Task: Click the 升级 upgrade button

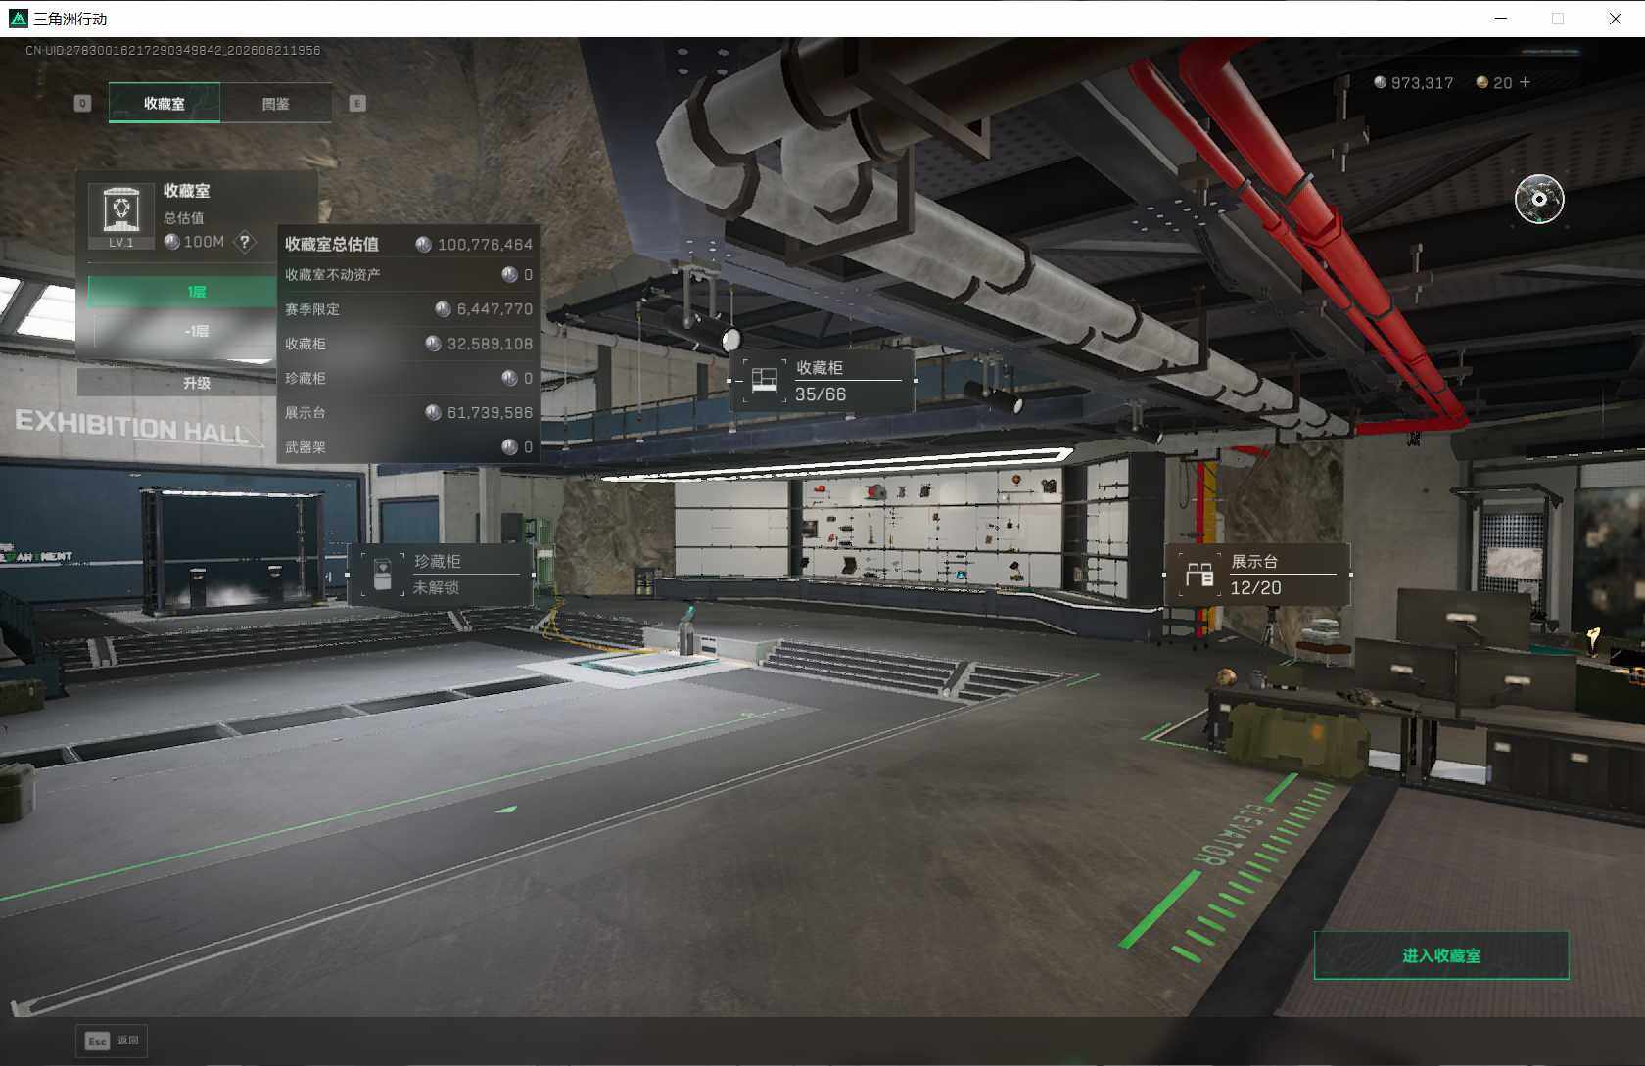Action: tap(177, 383)
